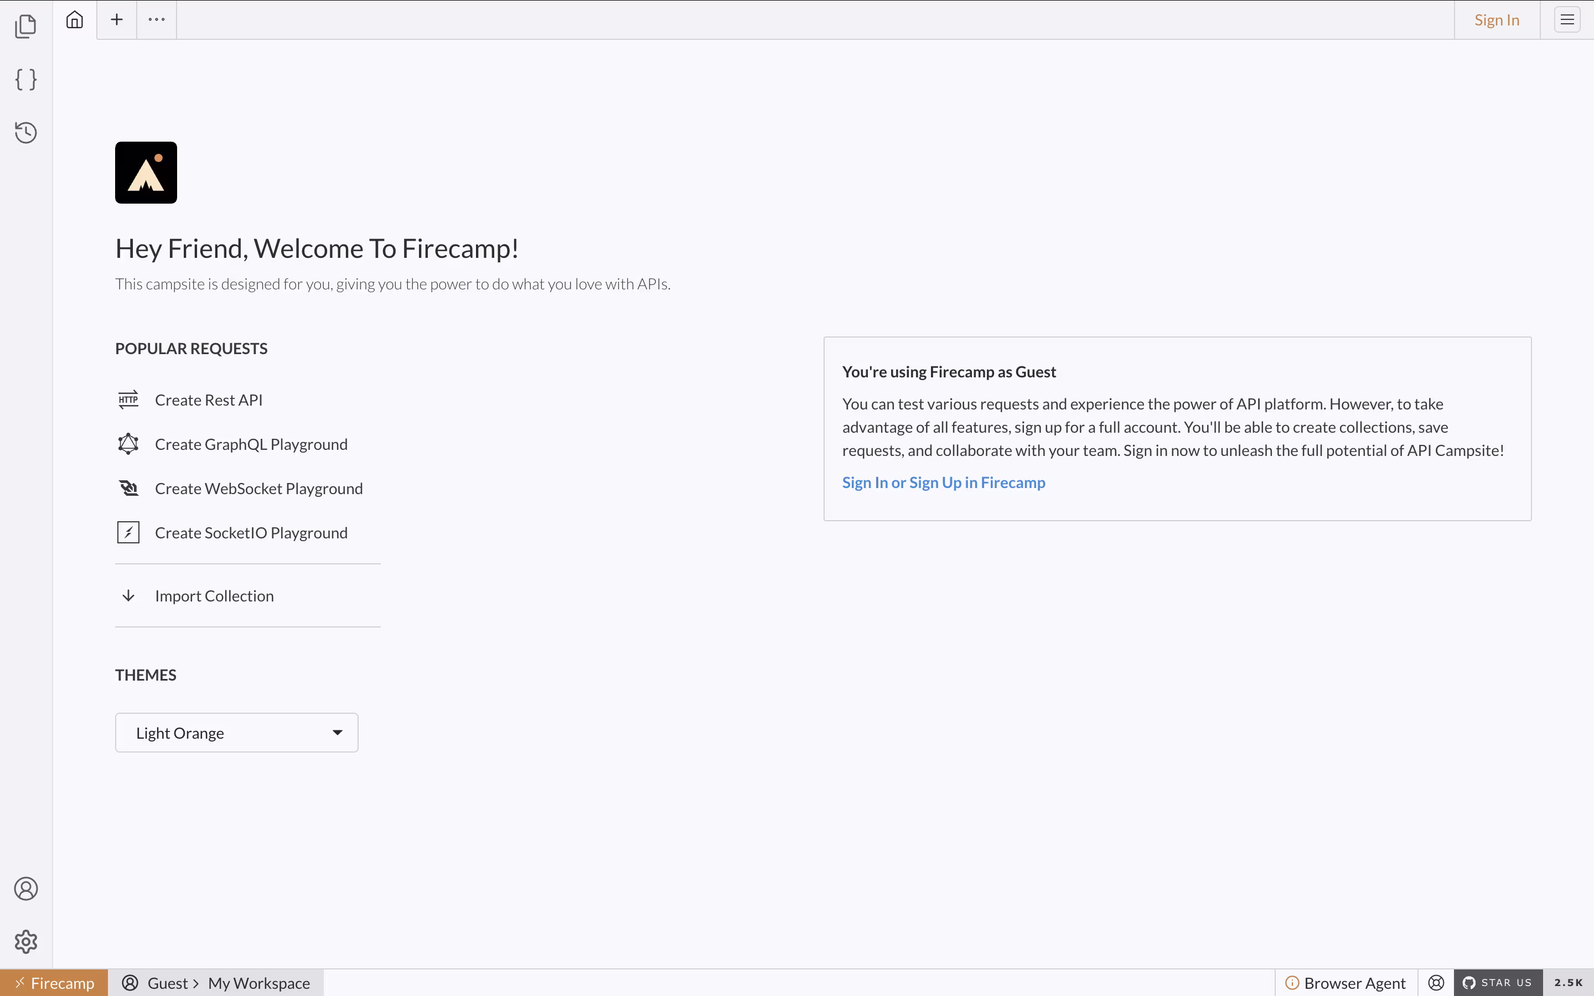Click the 2.5K star count
This screenshot has width=1594, height=996.
(x=1569, y=983)
